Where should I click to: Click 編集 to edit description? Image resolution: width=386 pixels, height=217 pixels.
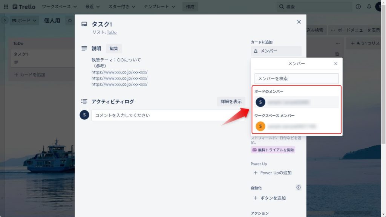pos(114,49)
